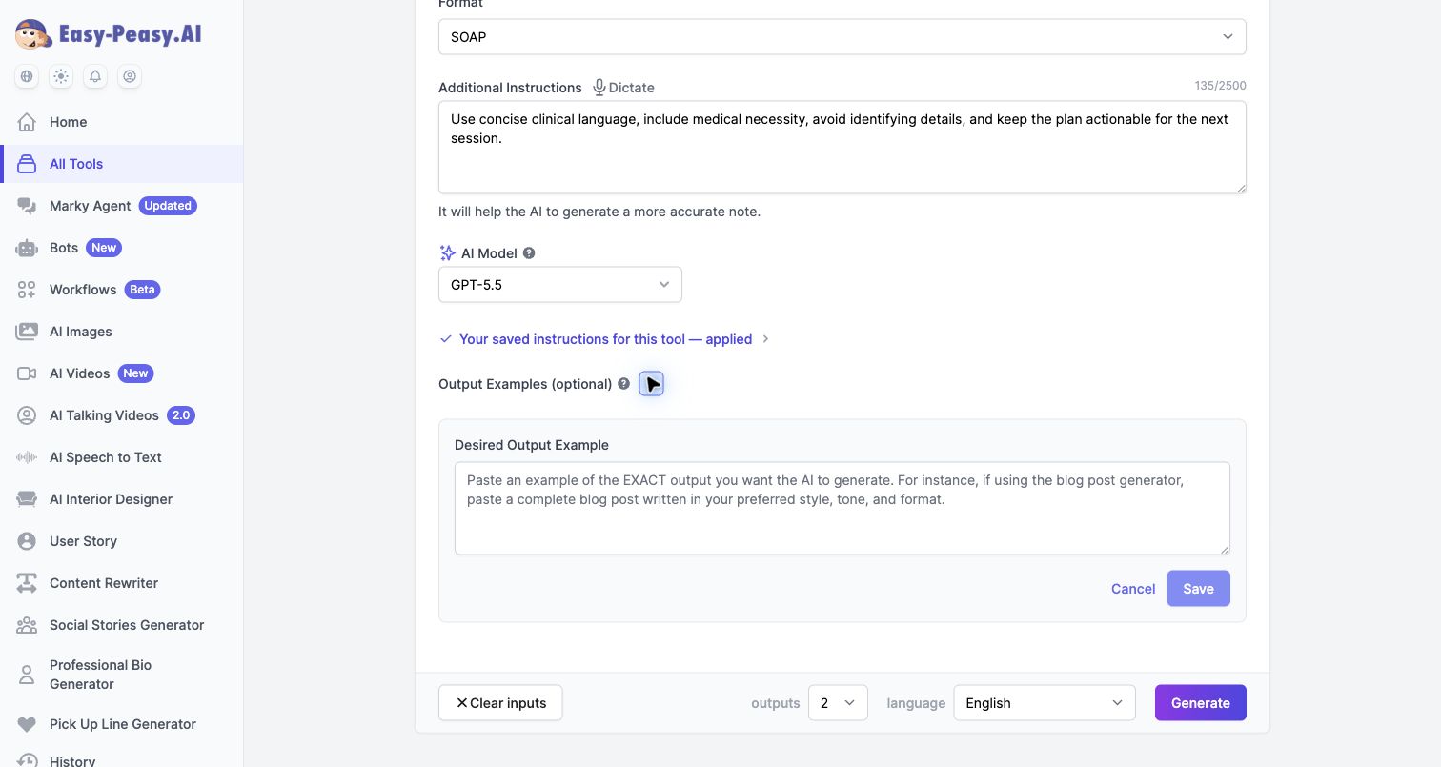
Task: Click the Dictate microphone icon
Action: (599, 88)
